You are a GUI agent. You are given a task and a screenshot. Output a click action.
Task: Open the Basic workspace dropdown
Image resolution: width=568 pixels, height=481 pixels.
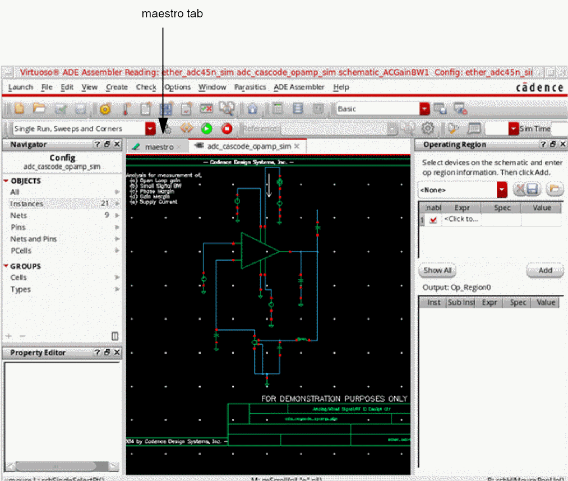point(424,109)
